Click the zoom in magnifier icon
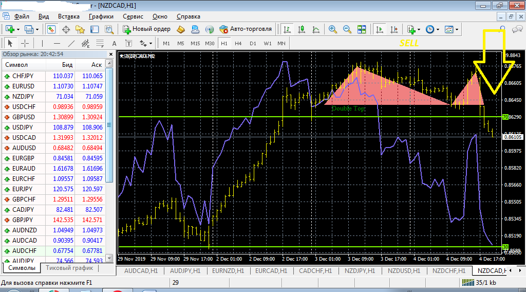Image resolution: width=526 pixels, height=292 pixels. click(x=333, y=29)
